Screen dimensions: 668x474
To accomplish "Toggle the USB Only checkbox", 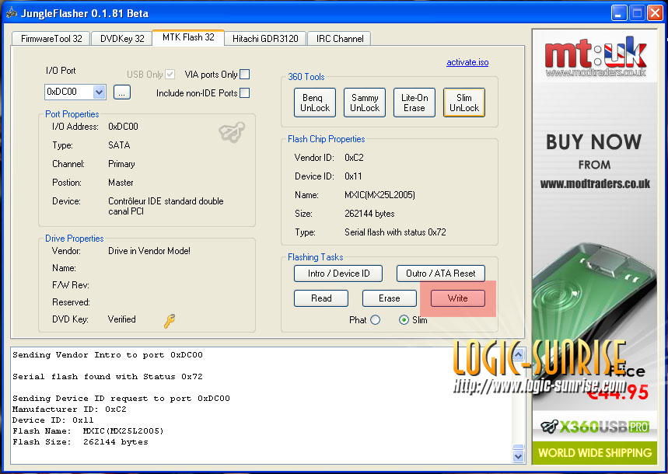I will click(x=170, y=74).
